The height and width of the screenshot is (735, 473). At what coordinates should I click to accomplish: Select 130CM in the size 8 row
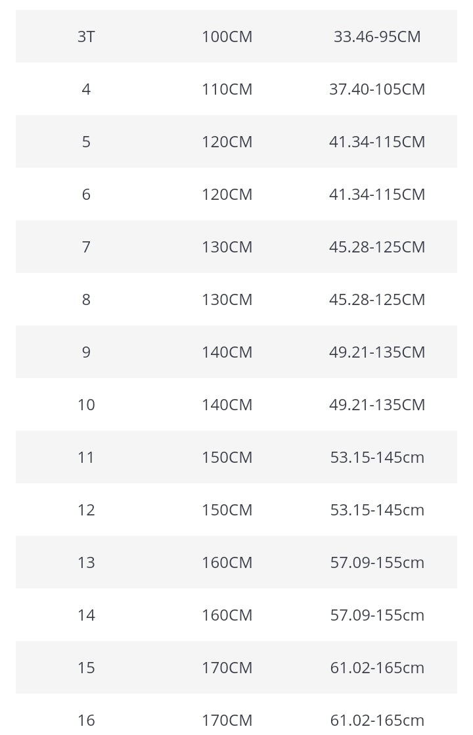[x=227, y=300]
